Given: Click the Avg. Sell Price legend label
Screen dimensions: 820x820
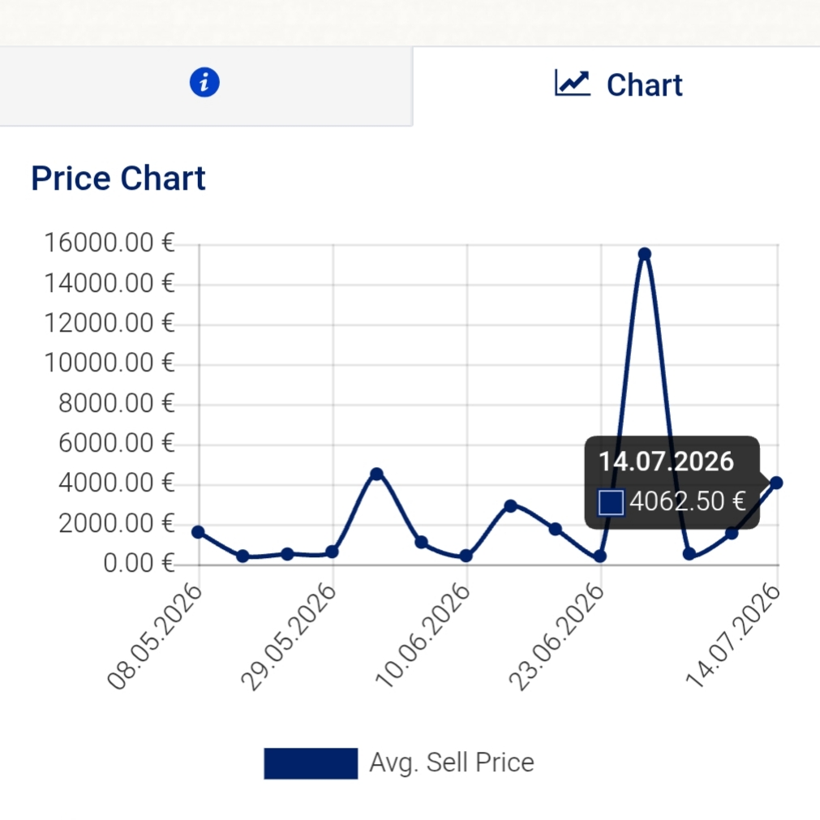Looking at the screenshot, I should 452,762.
